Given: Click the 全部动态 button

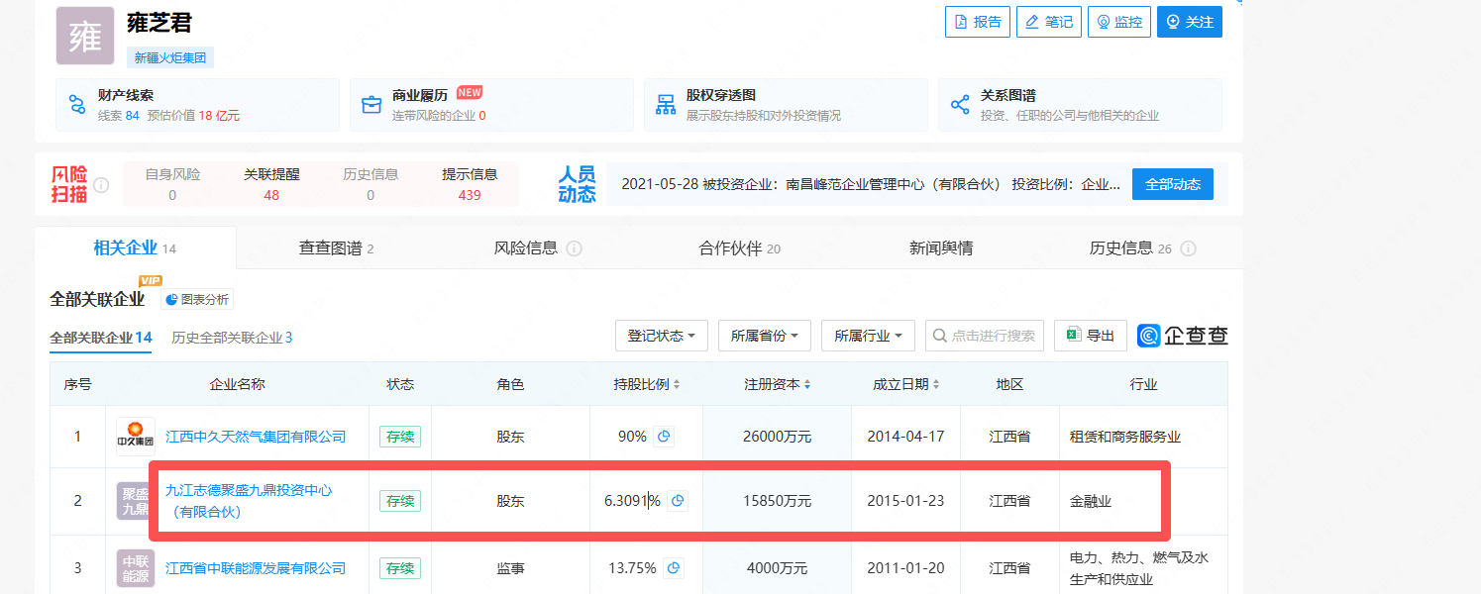Looking at the screenshot, I should pos(1173,184).
